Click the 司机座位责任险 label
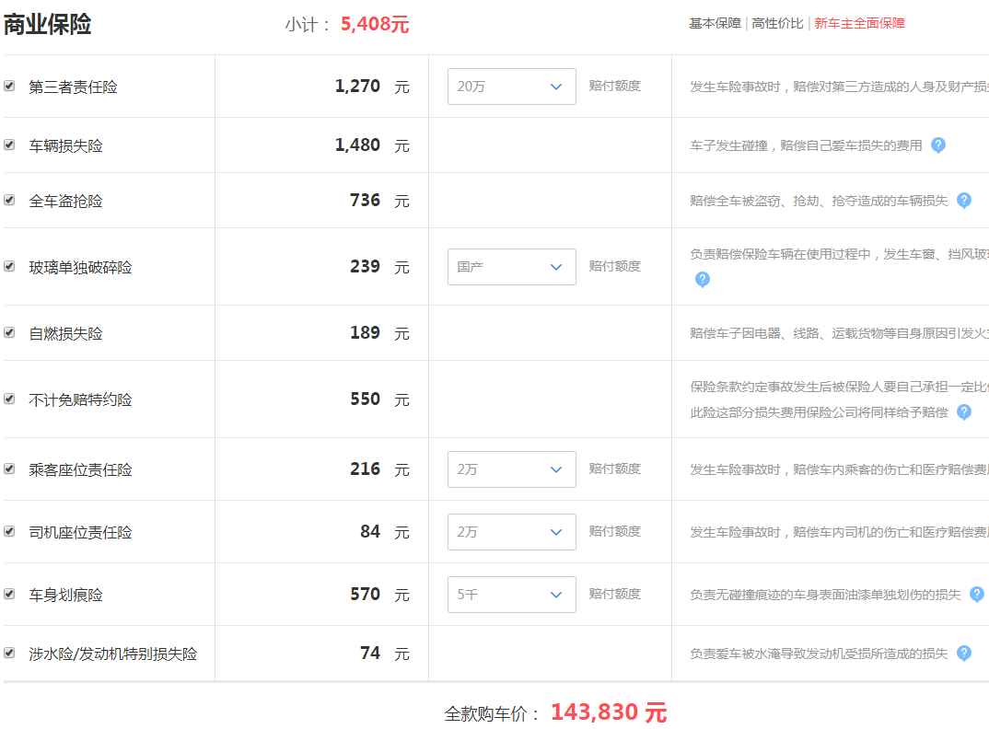The width and height of the screenshot is (989, 729). pyautogui.click(x=81, y=532)
